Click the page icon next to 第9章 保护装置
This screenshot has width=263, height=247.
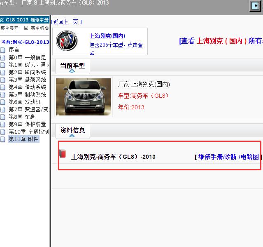click(3, 124)
